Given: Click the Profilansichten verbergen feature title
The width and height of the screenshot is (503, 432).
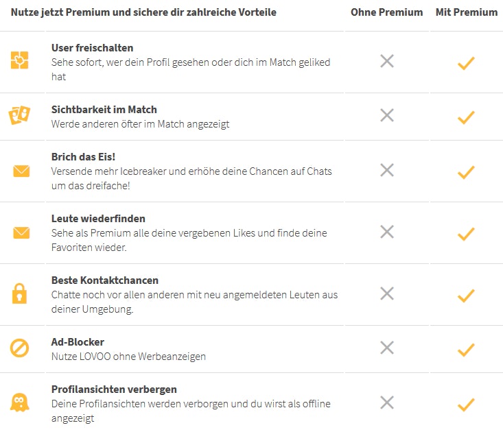Looking at the screenshot, I should click(x=114, y=389).
